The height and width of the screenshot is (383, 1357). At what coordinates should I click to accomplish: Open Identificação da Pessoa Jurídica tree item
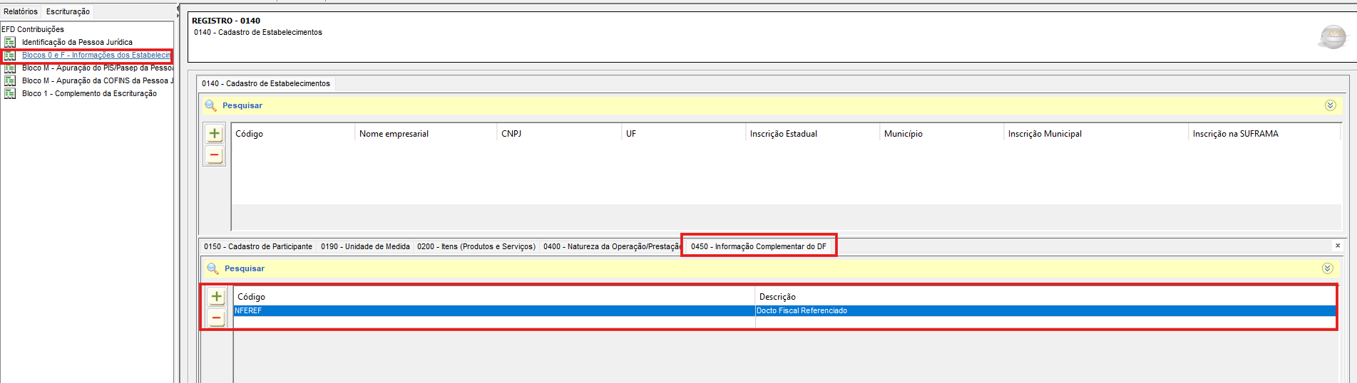[77, 42]
